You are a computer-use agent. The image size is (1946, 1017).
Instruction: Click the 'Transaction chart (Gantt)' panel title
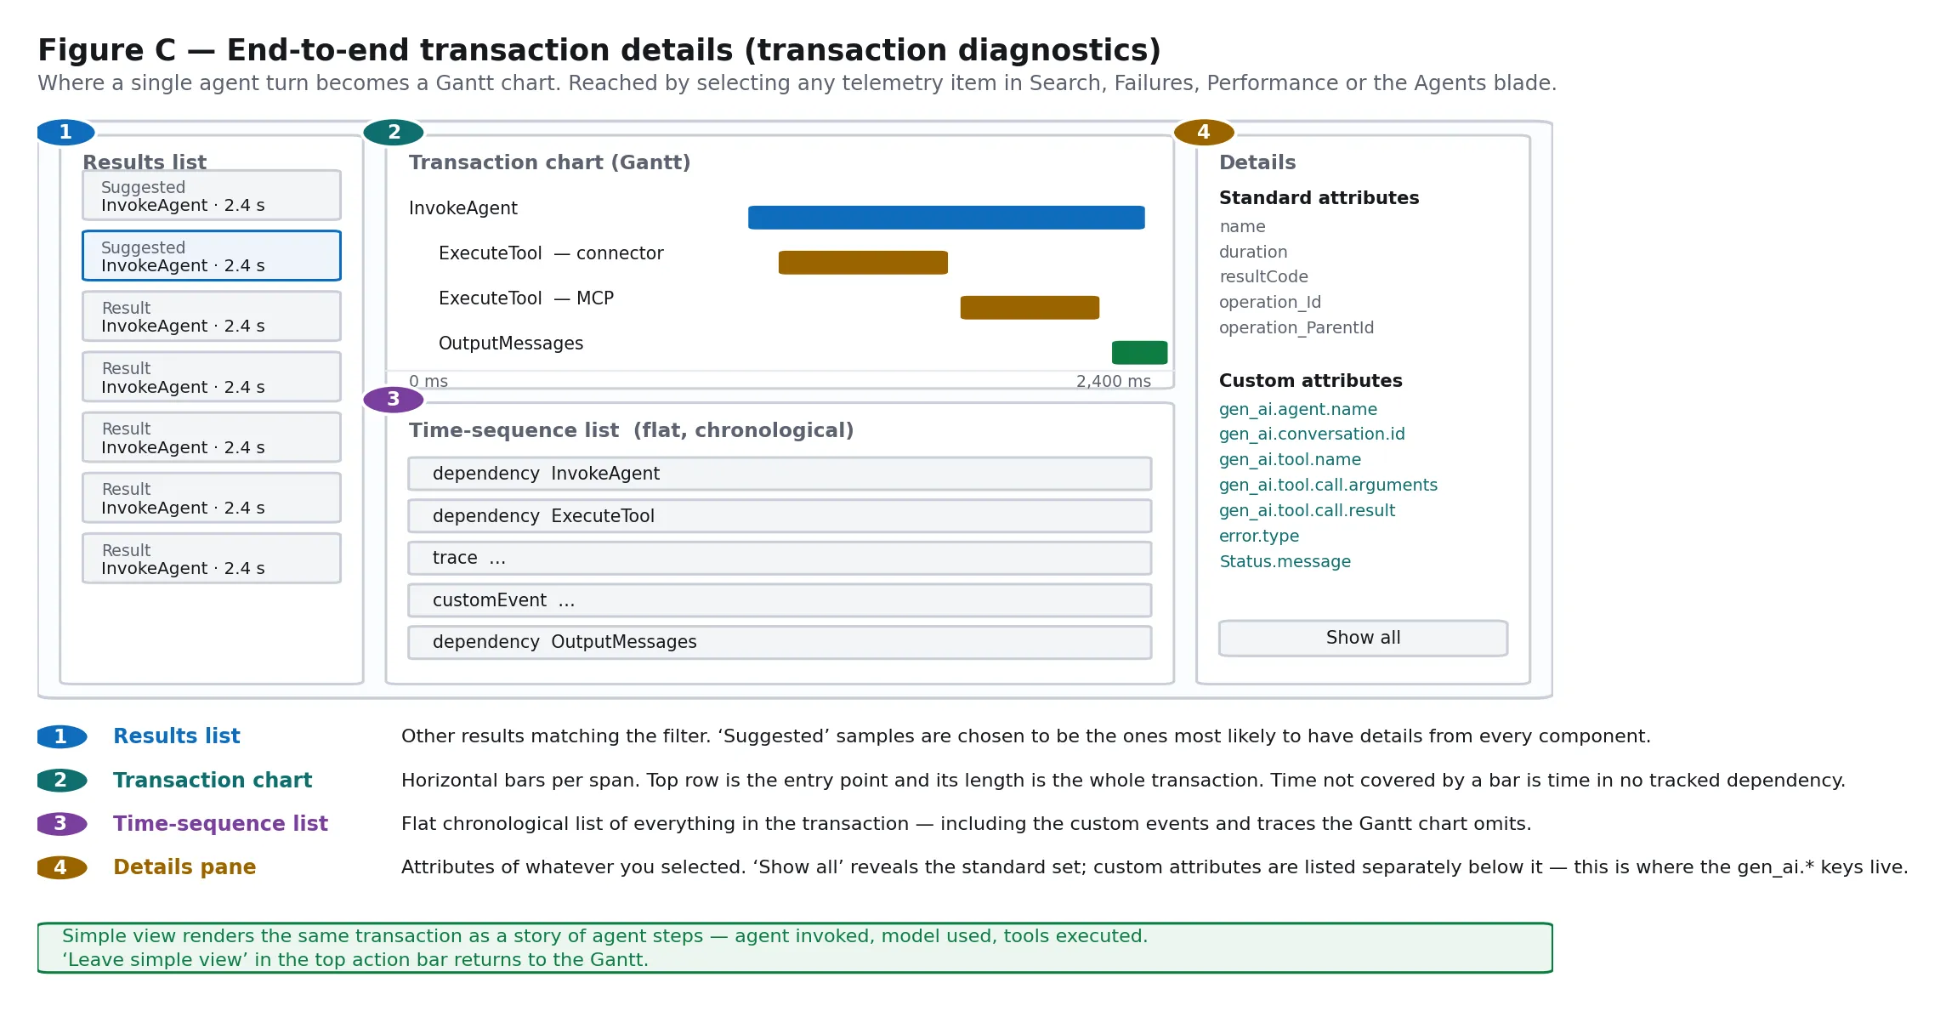click(549, 162)
